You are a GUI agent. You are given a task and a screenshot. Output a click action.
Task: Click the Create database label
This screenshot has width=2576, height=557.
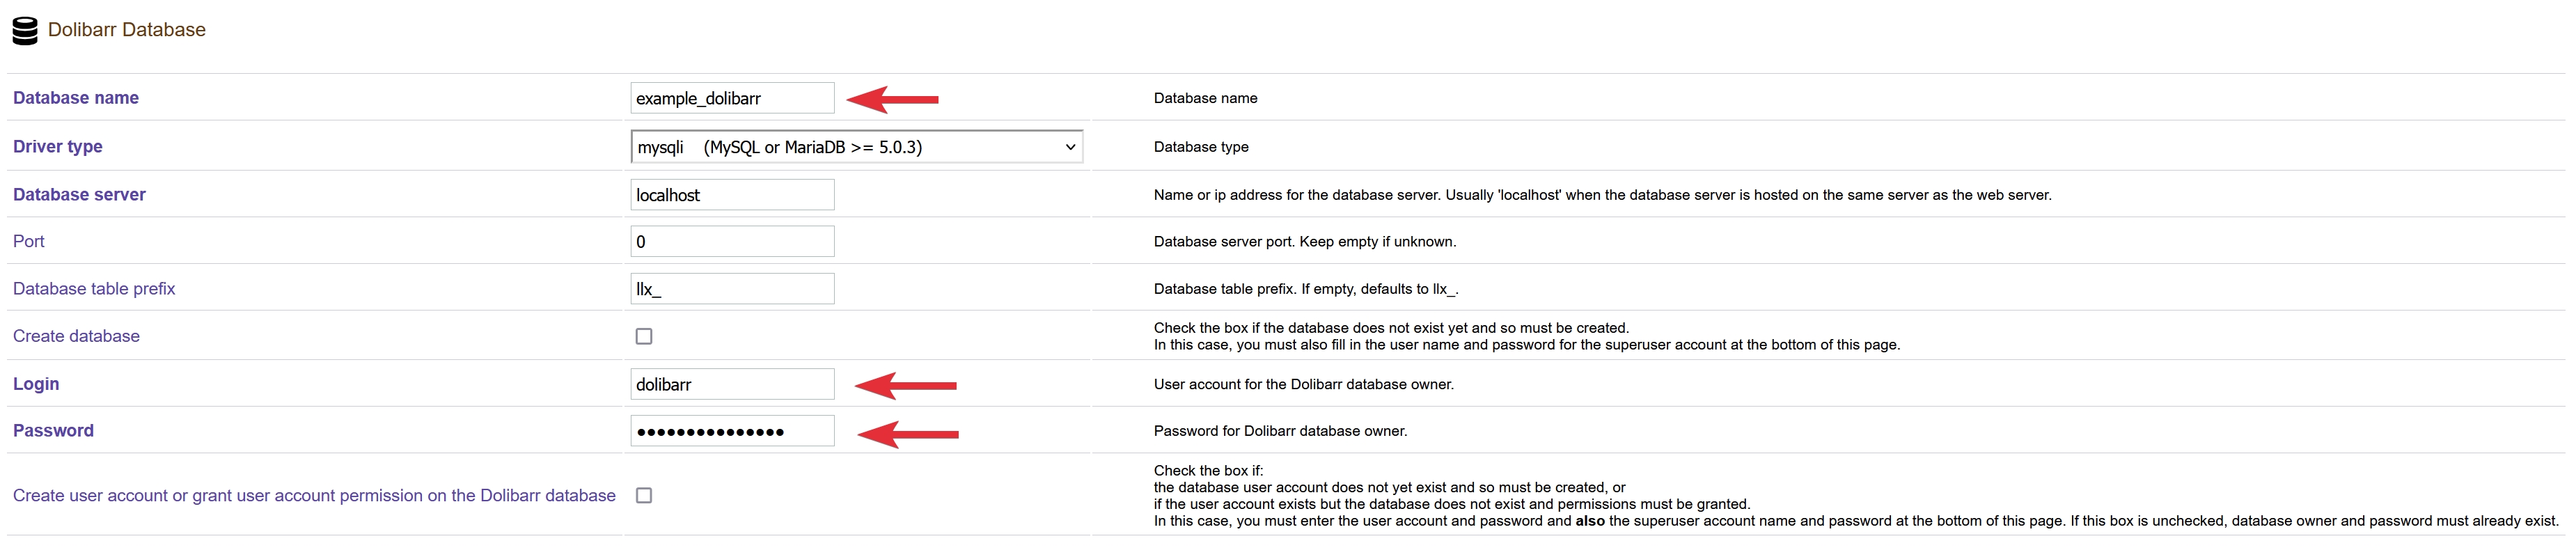tap(77, 336)
